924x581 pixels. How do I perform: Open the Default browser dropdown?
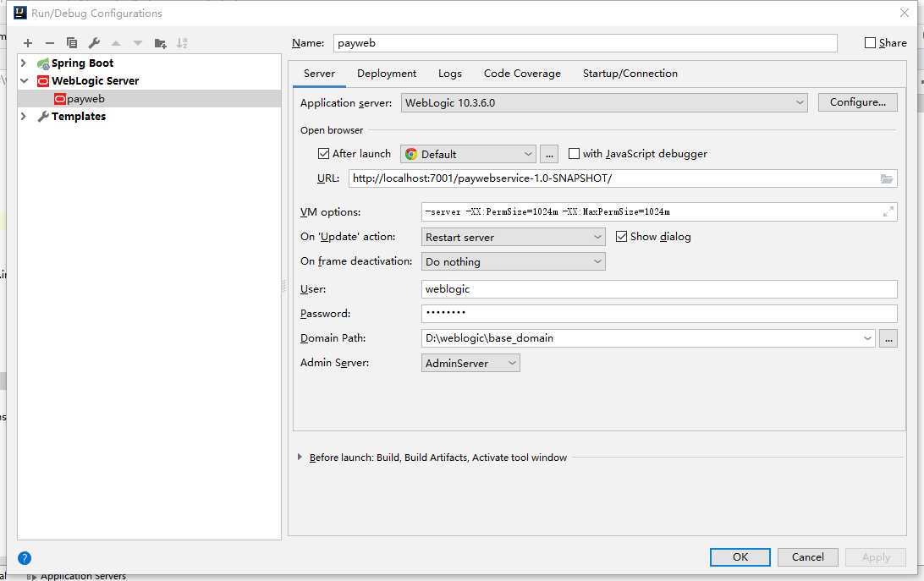(x=468, y=154)
